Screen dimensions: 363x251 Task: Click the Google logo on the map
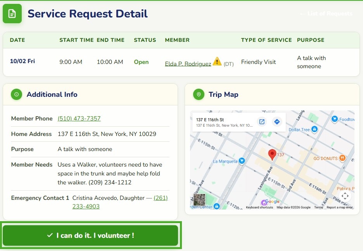pyautogui.click(x=272, y=201)
